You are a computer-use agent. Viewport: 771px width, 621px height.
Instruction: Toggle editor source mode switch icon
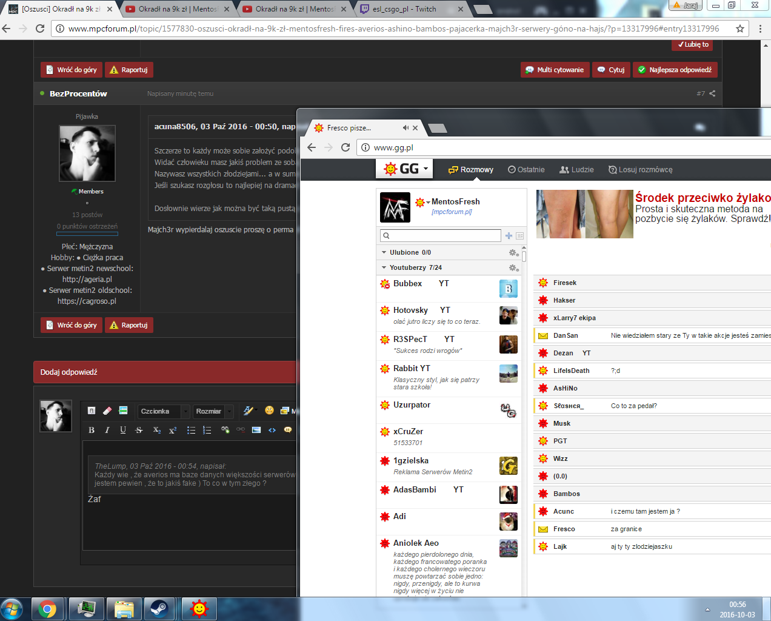click(x=92, y=411)
